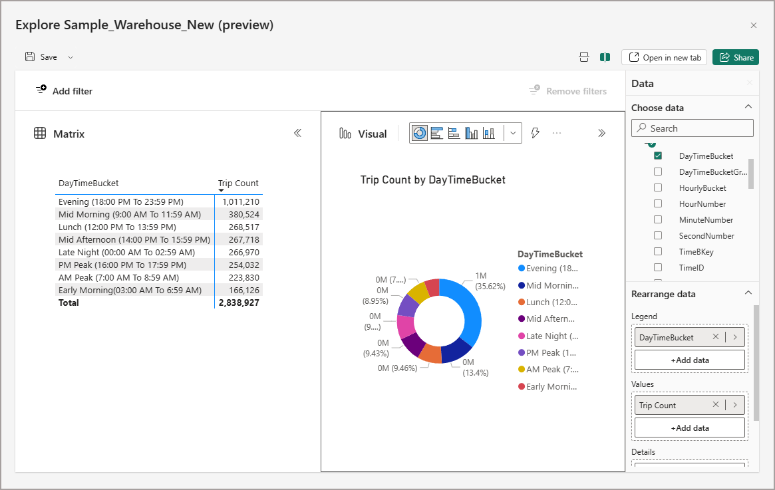This screenshot has height=490, width=775.
Task: Switch to vertical split layout view
Action: [x=605, y=57]
